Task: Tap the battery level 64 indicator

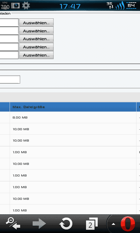Action: point(131,6)
